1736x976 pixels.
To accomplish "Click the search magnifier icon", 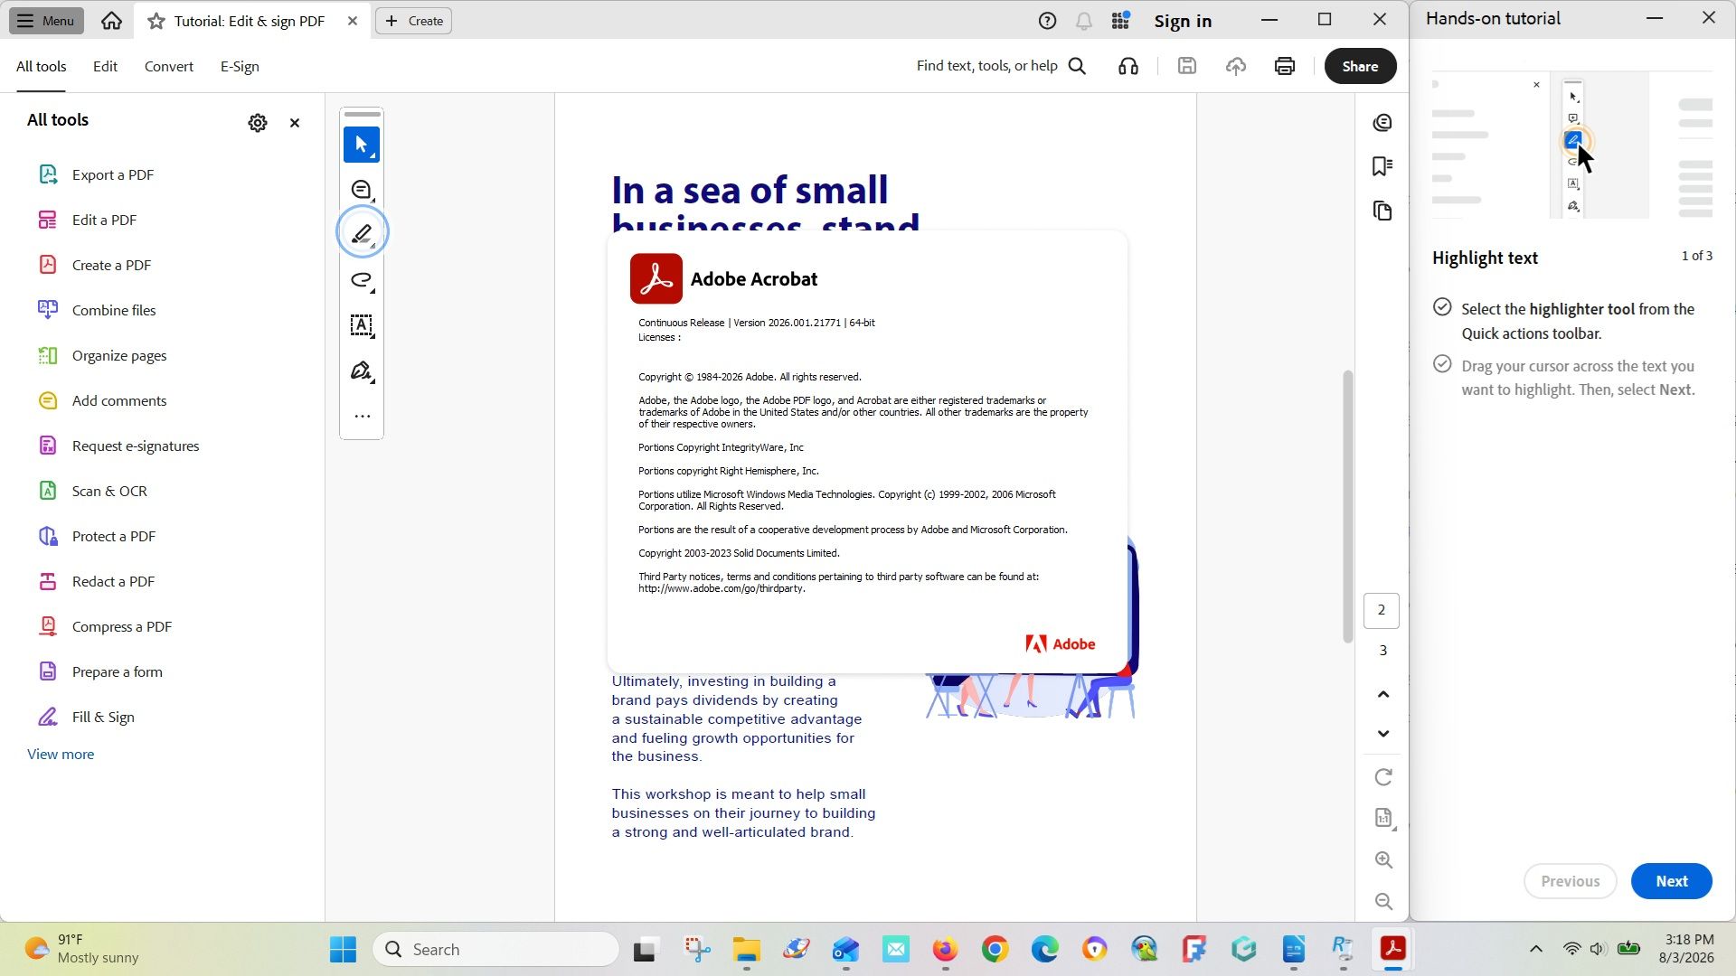I will coord(1077,66).
